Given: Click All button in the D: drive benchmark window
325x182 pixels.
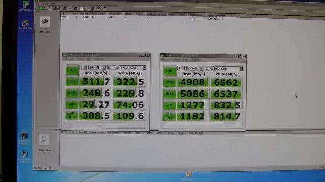Looking at the screenshot, I should point(72,70).
